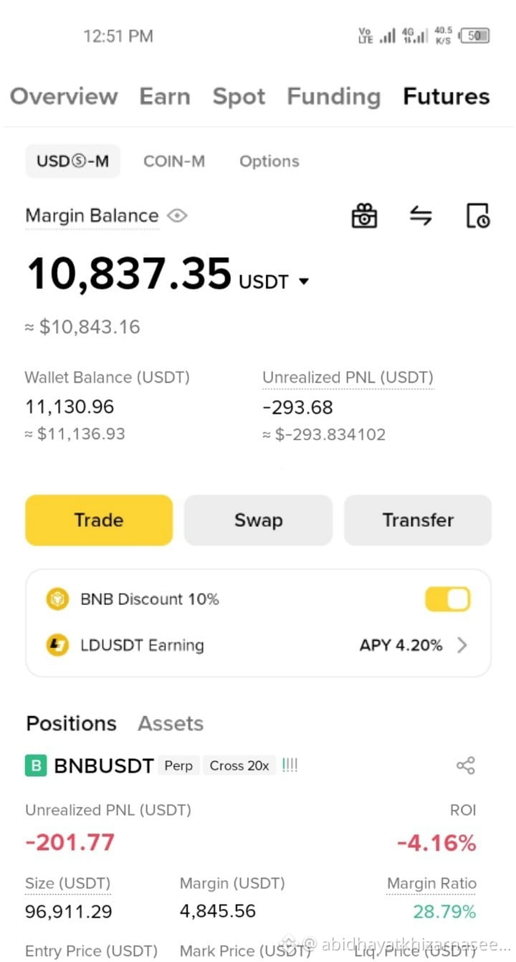Share the BNBUSDT position
Screen dimensions: 516x962
pyautogui.click(x=466, y=766)
